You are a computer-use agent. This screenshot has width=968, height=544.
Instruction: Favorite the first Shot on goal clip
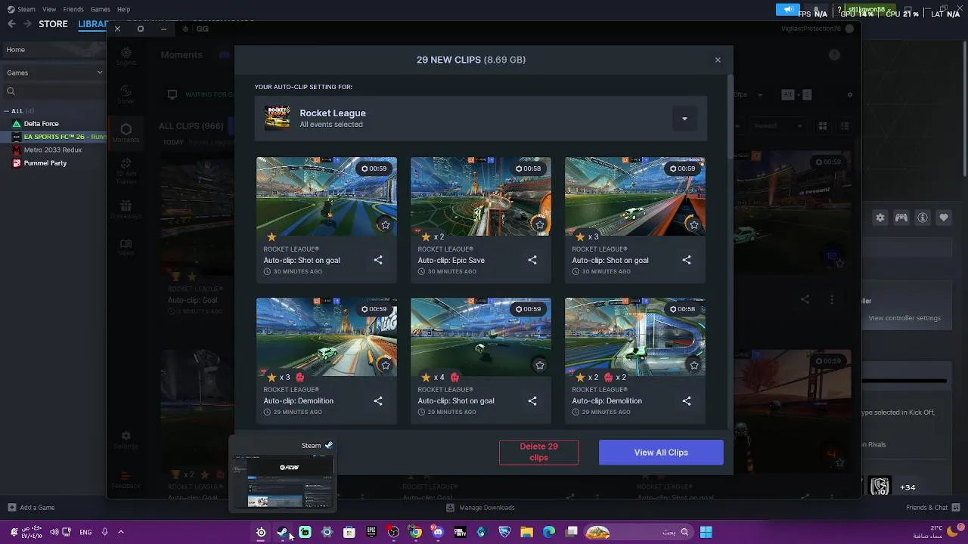pos(386,224)
